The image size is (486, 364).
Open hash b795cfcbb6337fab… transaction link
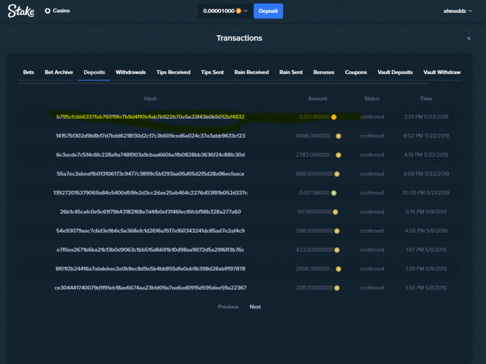150,117
